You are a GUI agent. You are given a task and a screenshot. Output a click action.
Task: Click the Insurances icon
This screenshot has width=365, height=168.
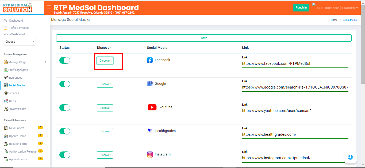tap(6, 78)
